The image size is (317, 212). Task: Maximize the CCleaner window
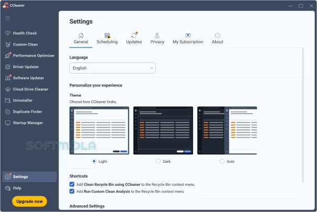(301, 6)
